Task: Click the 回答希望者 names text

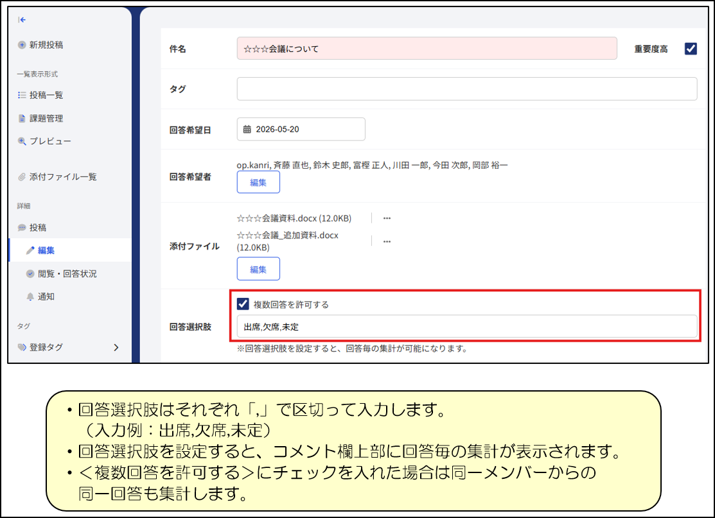Action: [x=372, y=165]
